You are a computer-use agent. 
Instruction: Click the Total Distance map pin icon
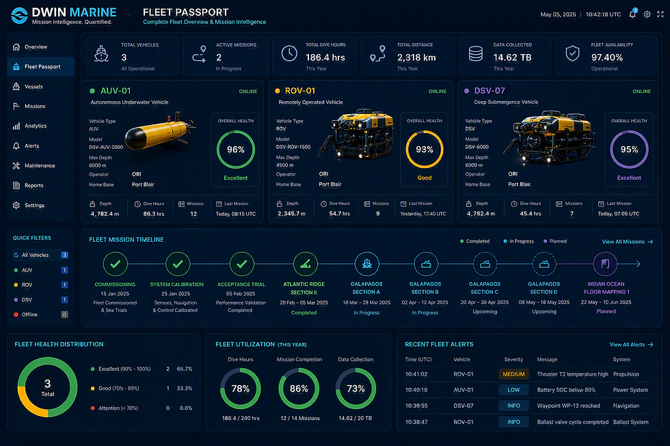(x=377, y=54)
